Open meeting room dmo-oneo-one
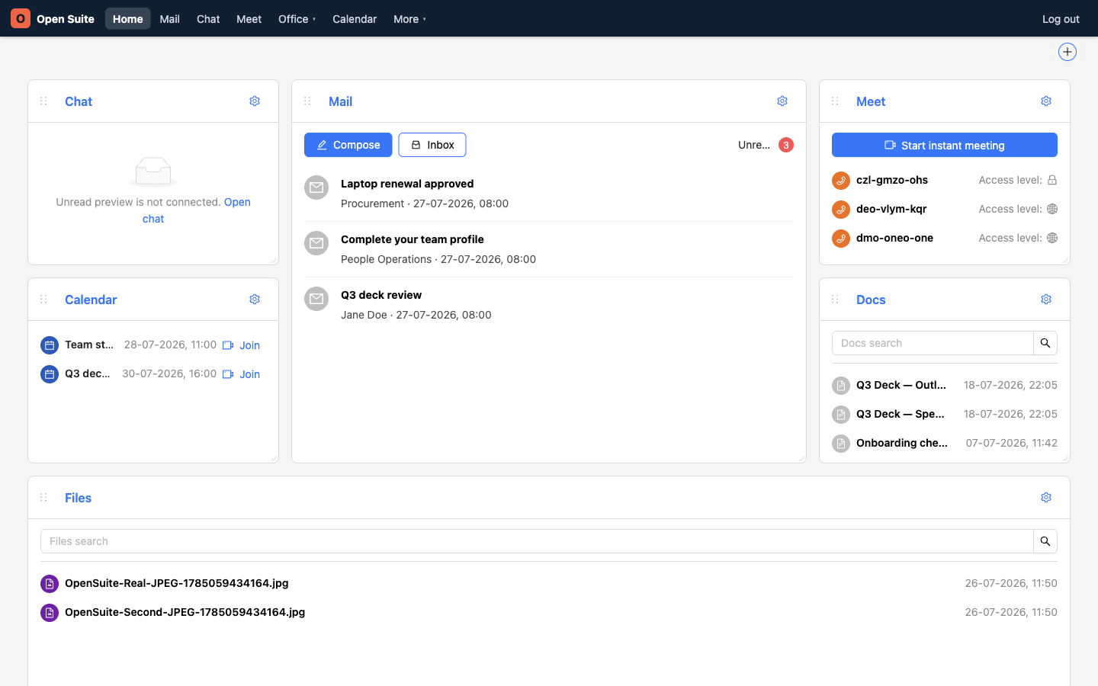This screenshot has width=1098, height=686. pyautogui.click(x=894, y=238)
